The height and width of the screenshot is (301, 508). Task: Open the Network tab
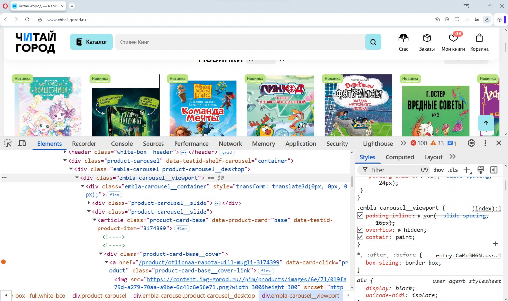pos(230,144)
